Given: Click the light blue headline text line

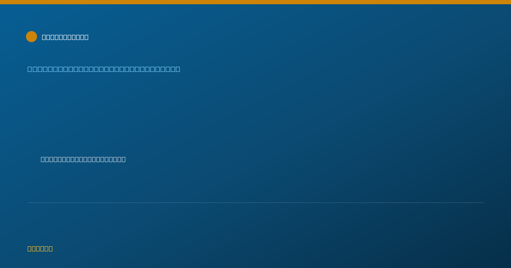Looking at the screenshot, I should click(x=104, y=69).
